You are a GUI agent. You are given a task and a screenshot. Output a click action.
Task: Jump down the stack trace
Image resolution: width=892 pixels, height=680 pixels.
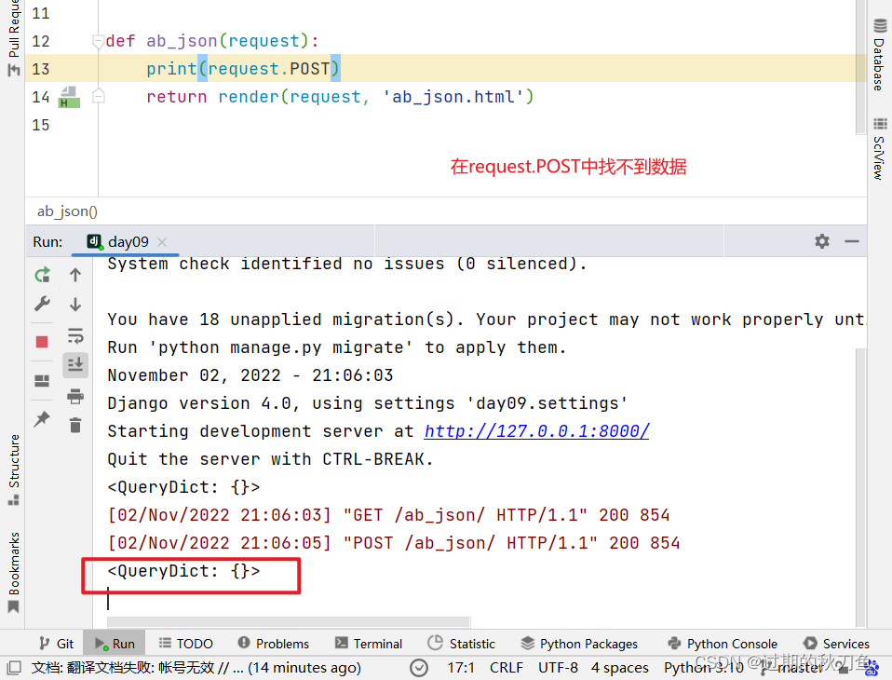click(75, 305)
